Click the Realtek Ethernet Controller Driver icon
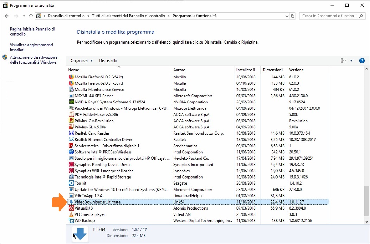 tap(71, 140)
